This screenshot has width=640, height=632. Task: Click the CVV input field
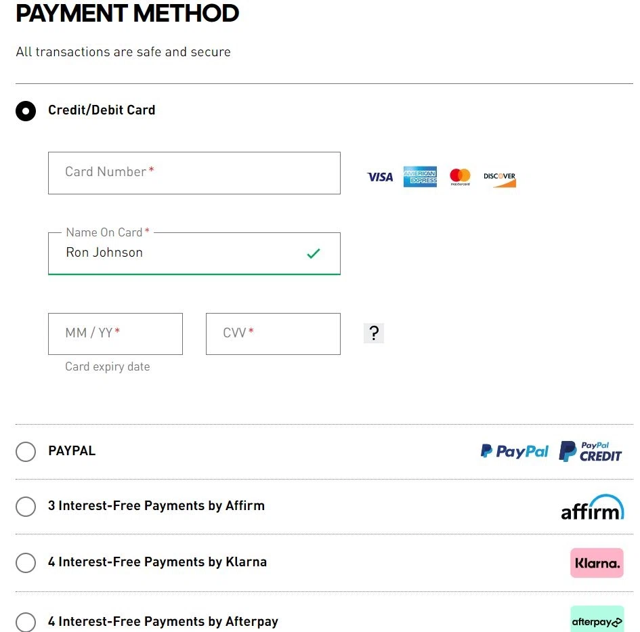pyautogui.click(x=272, y=333)
